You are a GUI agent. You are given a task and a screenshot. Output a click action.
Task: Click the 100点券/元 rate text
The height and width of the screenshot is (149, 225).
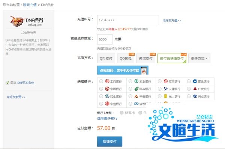tap(28, 33)
